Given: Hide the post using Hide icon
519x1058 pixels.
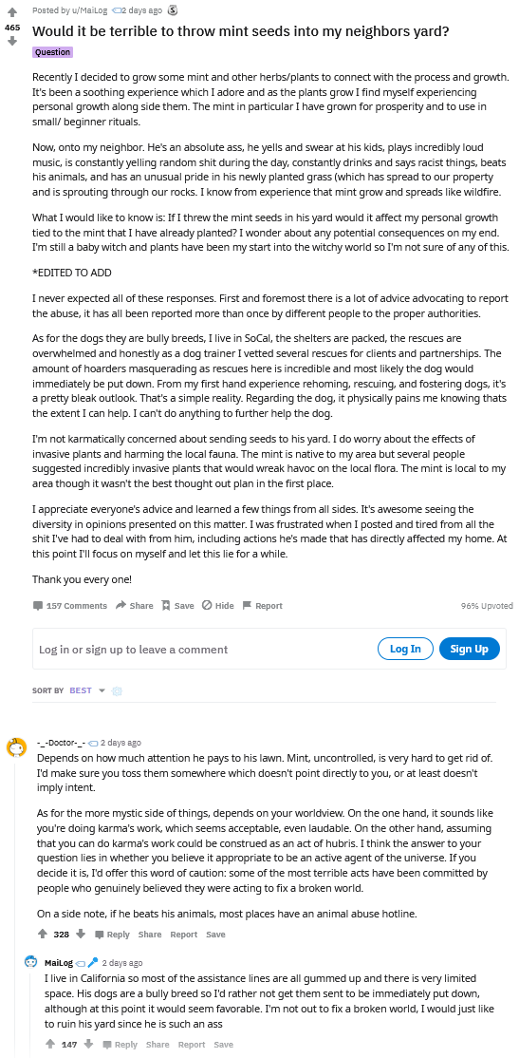Looking at the screenshot, I should tap(217, 605).
